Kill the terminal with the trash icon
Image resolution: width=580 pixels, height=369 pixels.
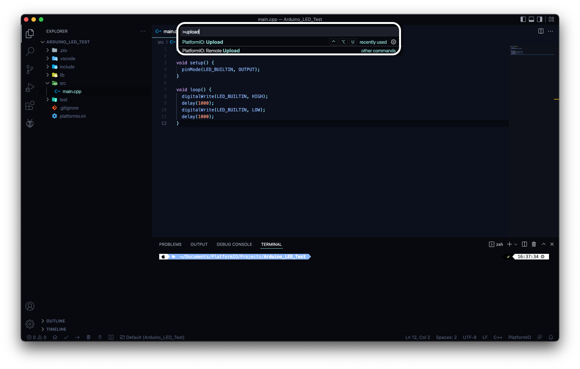tap(534, 244)
